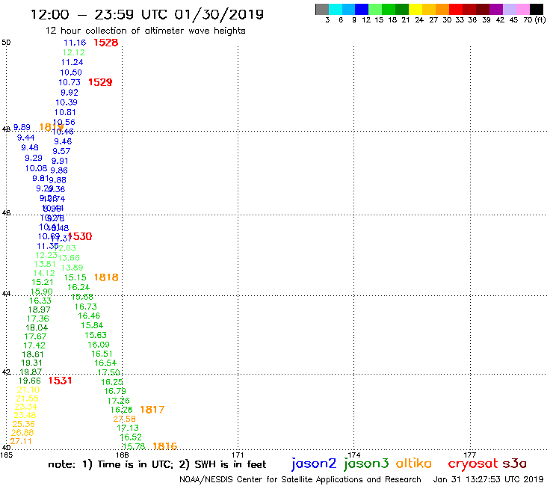Click wave height value 16.73
This screenshot has width=553, height=486.
(x=86, y=307)
